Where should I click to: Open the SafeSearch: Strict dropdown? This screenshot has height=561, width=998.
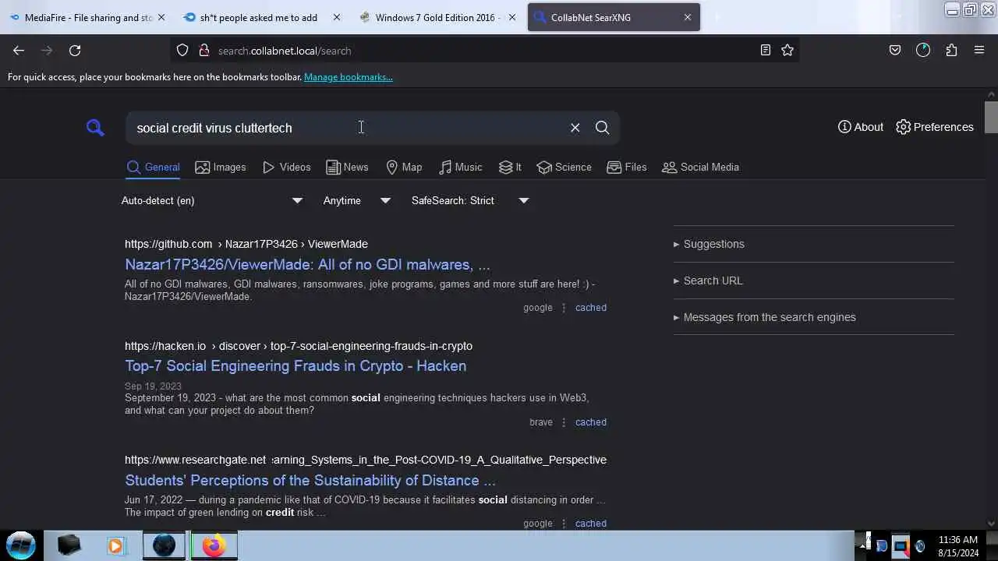click(x=470, y=200)
